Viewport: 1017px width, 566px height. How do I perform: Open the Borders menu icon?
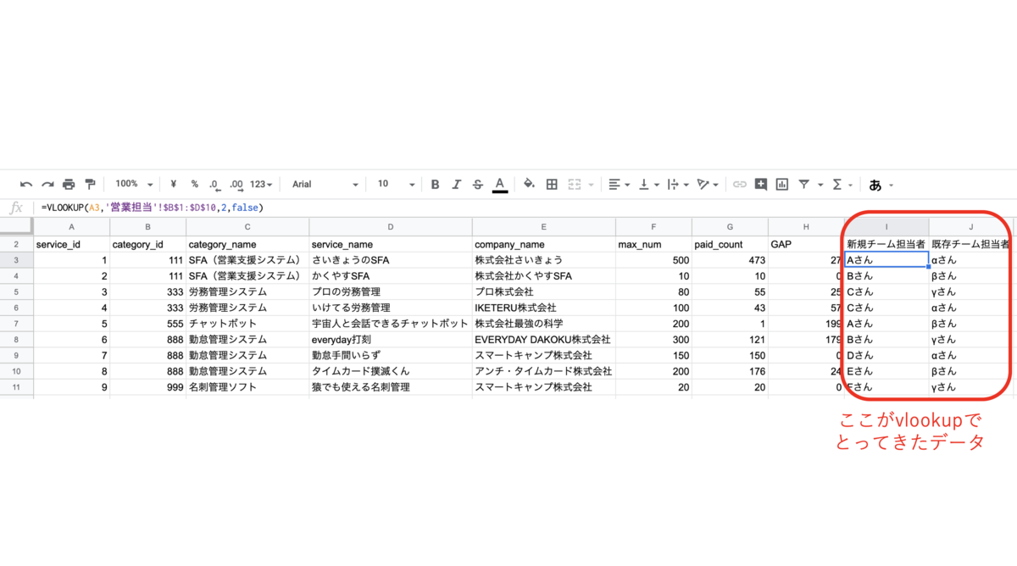(x=552, y=184)
